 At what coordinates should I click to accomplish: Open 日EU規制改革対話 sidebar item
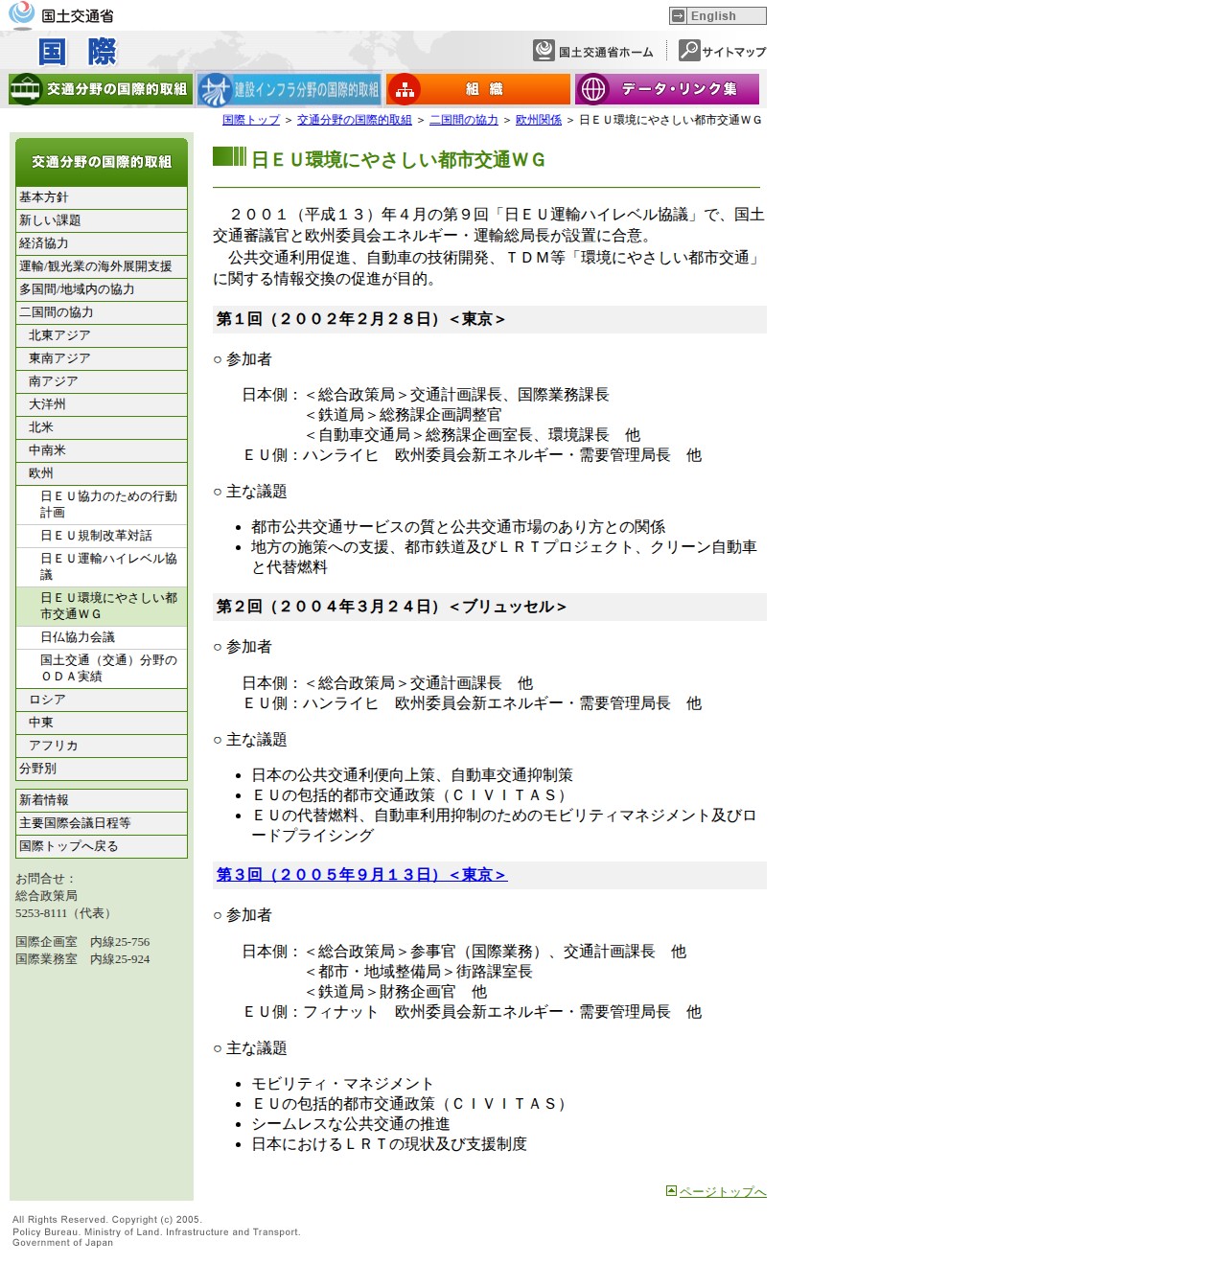[102, 536]
